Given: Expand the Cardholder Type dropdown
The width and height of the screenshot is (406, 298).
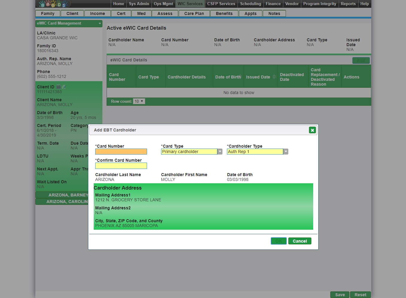Looking at the screenshot, I should 286,152.
